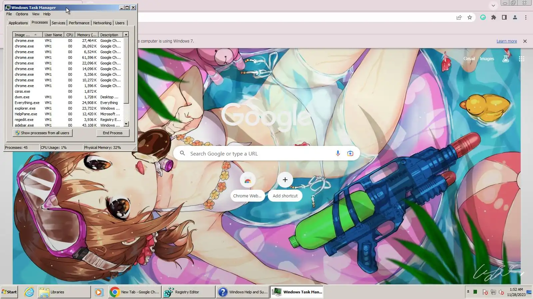
Task: Select the csrss.exe process row
Action: tap(68, 91)
